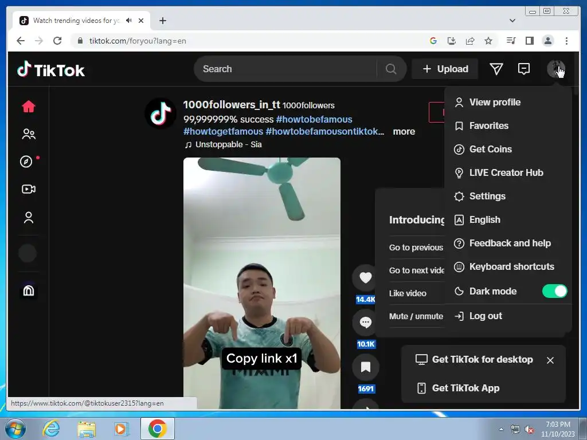Mute the tab via speaker icon
This screenshot has width=587, height=440.
(x=128, y=21)
